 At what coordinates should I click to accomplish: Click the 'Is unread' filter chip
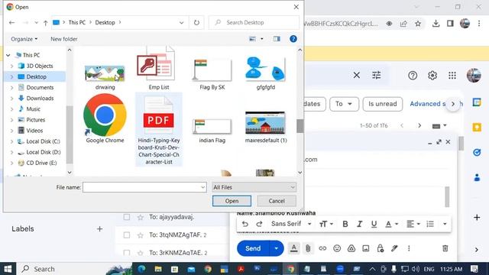(x=383, y=104)
